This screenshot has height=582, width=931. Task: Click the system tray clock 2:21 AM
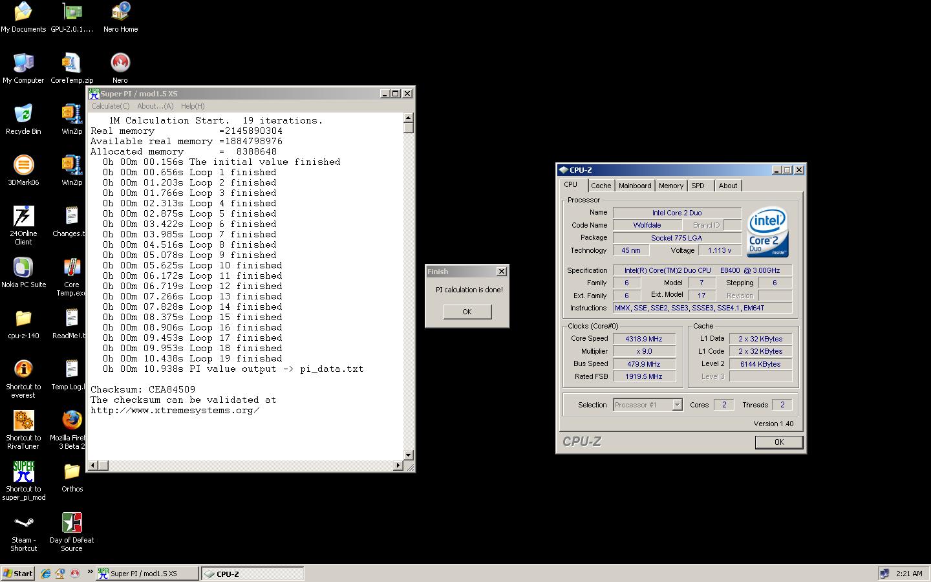coord(909,574)
